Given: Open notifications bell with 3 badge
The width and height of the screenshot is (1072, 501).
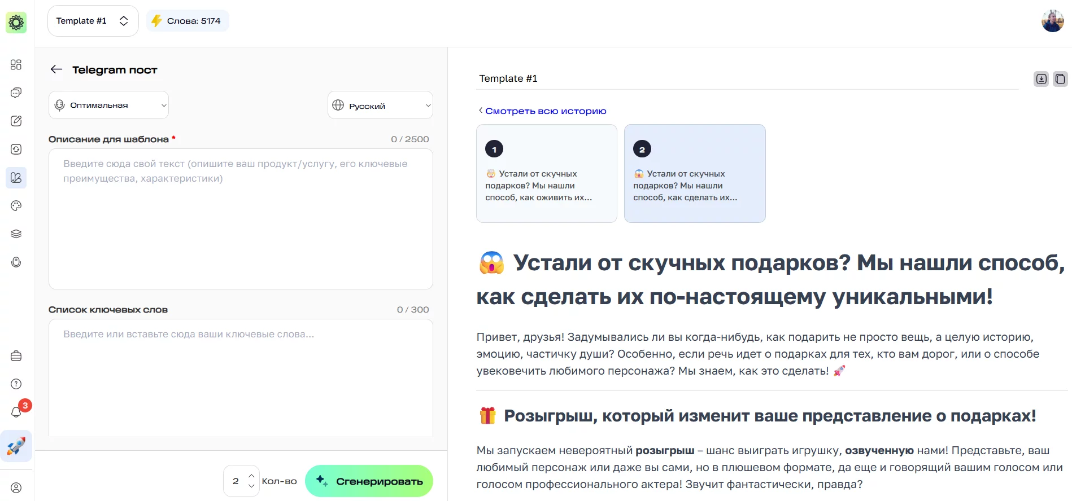Looking at the screenshot, I should 16,412.
